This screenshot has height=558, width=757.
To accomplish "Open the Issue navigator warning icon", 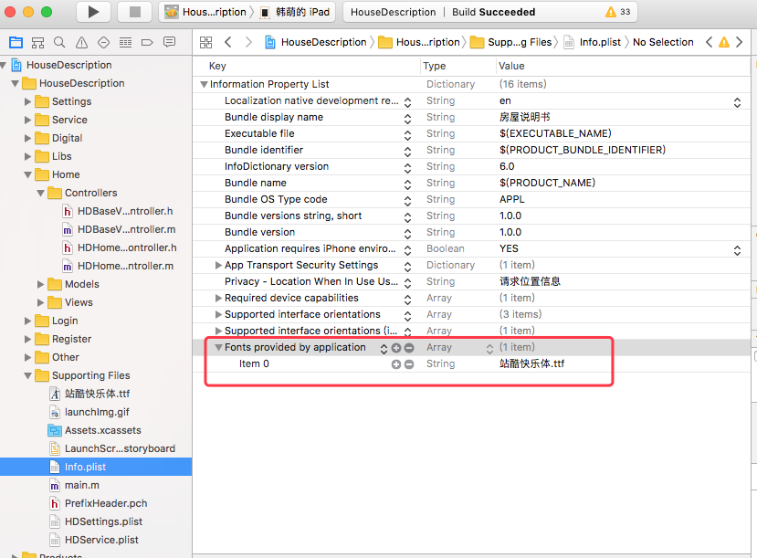I will (81, 43).
